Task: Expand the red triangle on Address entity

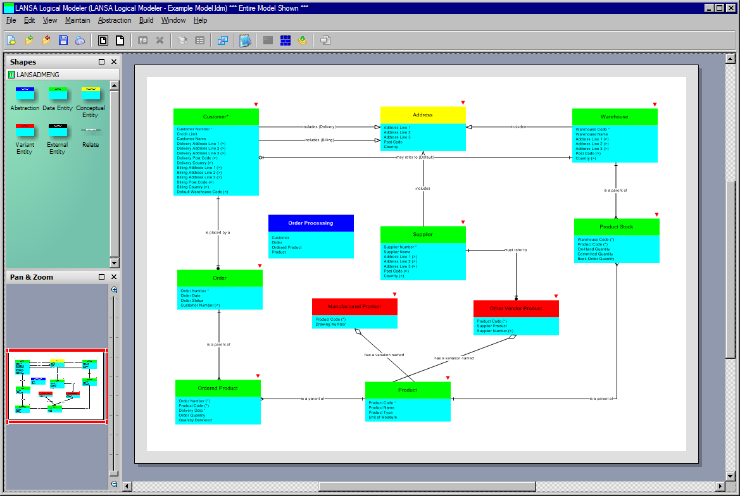Action: pyautogui.click(x=463, y=102)
